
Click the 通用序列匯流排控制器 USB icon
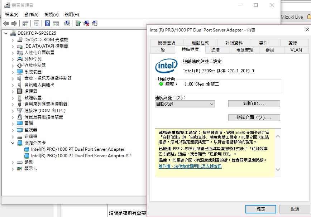(x=20, y=104)
